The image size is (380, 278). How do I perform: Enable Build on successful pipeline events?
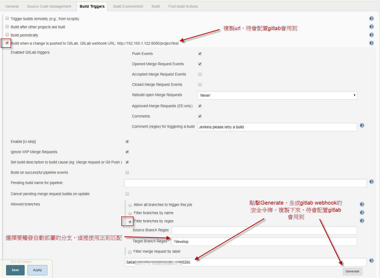click(x=127, y=172)
